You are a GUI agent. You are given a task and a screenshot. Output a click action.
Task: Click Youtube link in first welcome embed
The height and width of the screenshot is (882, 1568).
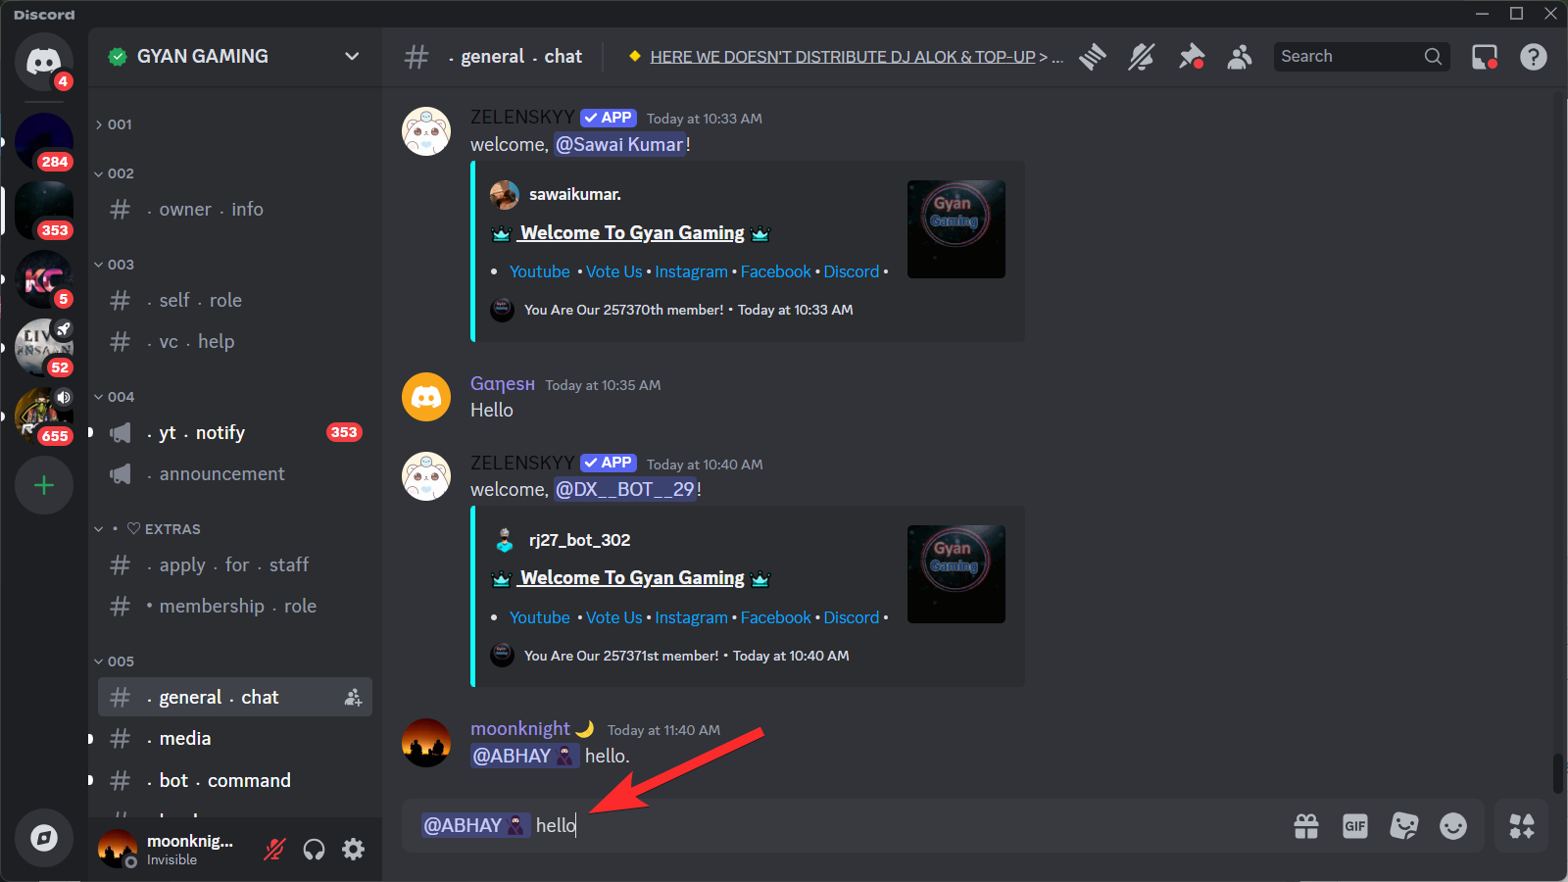click(540, 272)
